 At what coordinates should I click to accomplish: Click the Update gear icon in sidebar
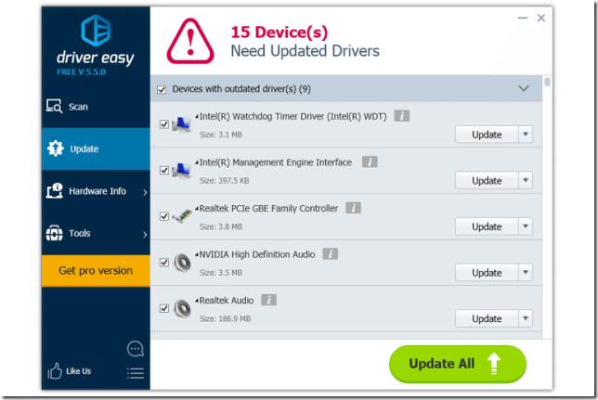[x=56, y=148]
